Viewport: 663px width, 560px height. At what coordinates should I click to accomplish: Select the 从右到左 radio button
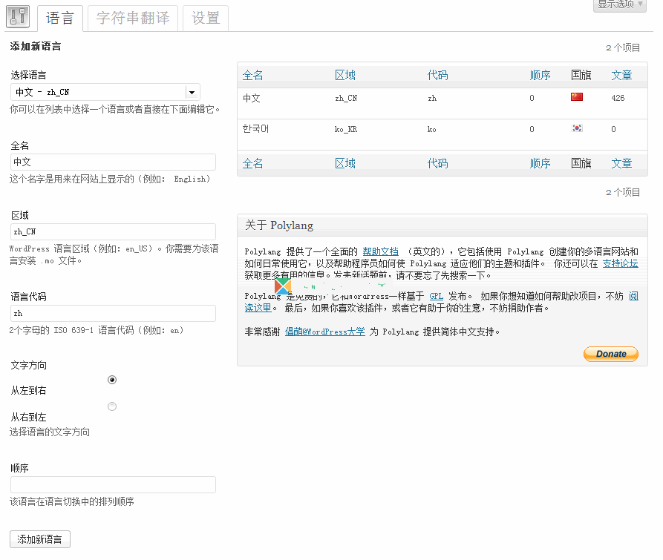point(112,406)
